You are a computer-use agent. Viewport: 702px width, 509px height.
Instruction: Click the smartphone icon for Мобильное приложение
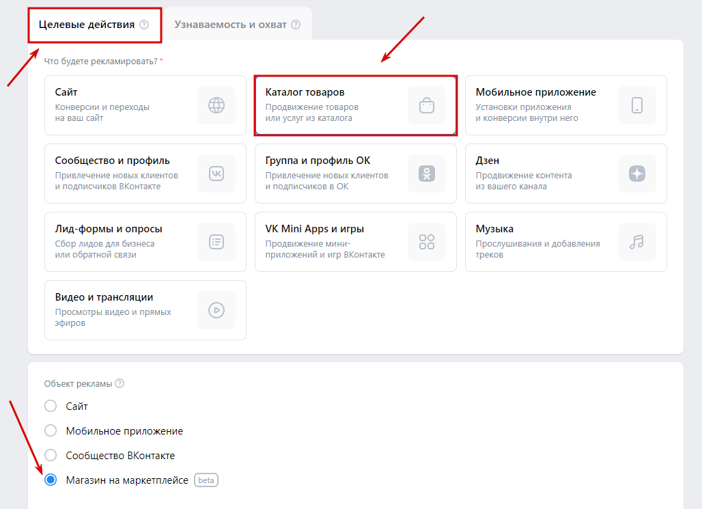[637, 105]
